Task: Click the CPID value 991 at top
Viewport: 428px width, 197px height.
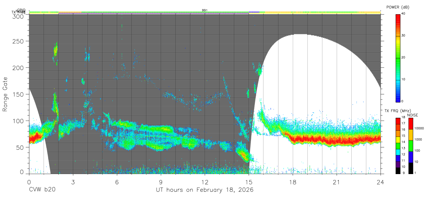Action: coord(205,10)
